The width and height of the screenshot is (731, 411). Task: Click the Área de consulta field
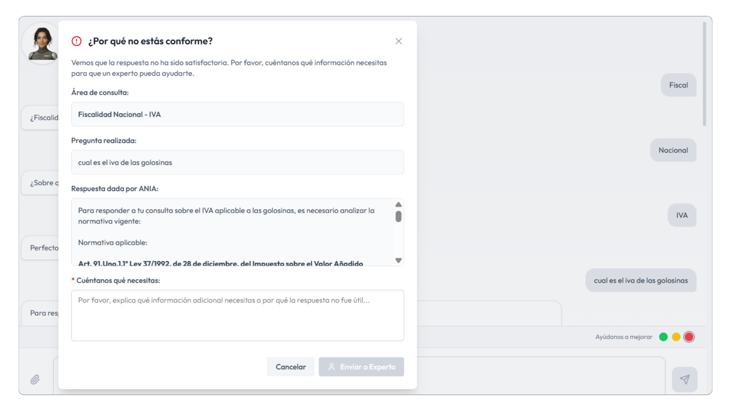point(238,114)
